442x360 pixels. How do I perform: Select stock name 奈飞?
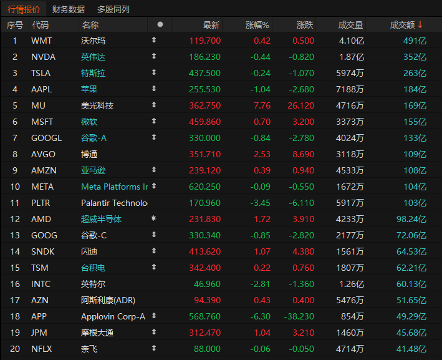(x=89, y=349)
